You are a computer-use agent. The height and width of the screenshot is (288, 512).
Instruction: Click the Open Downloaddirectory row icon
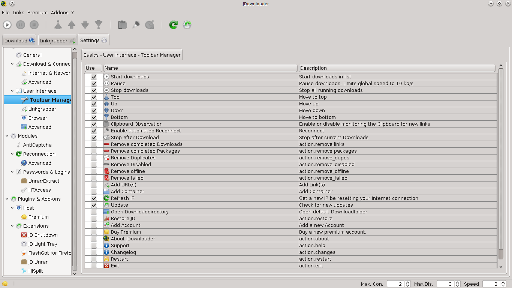coord(106,212)
